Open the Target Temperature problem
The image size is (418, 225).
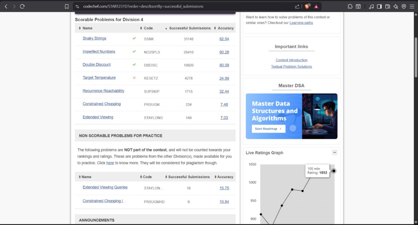[x=99, y=78]
